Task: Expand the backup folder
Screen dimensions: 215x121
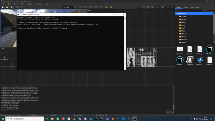Action: pos(178,19)
